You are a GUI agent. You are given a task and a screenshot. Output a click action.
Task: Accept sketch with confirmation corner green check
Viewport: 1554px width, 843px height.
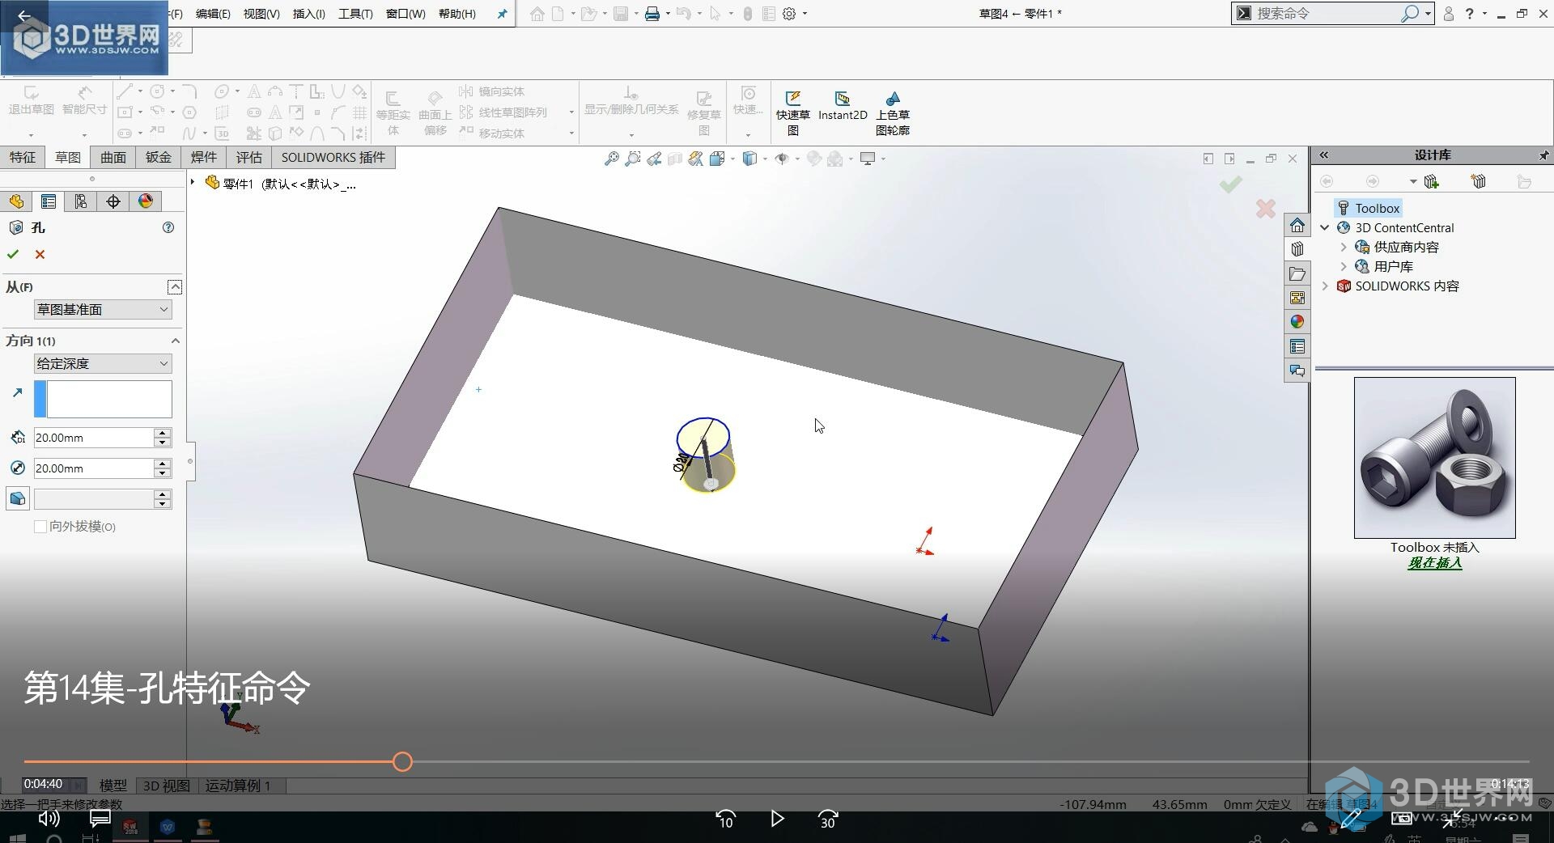point(1231,184)
